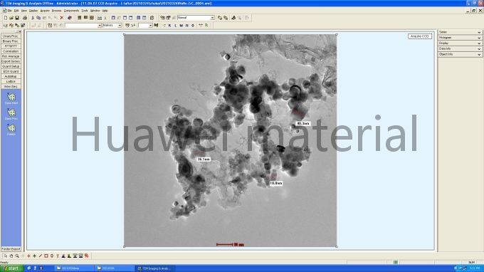Open the Window menu
The width and height of the screenshot is (484, 272).
tap(95, 11)
